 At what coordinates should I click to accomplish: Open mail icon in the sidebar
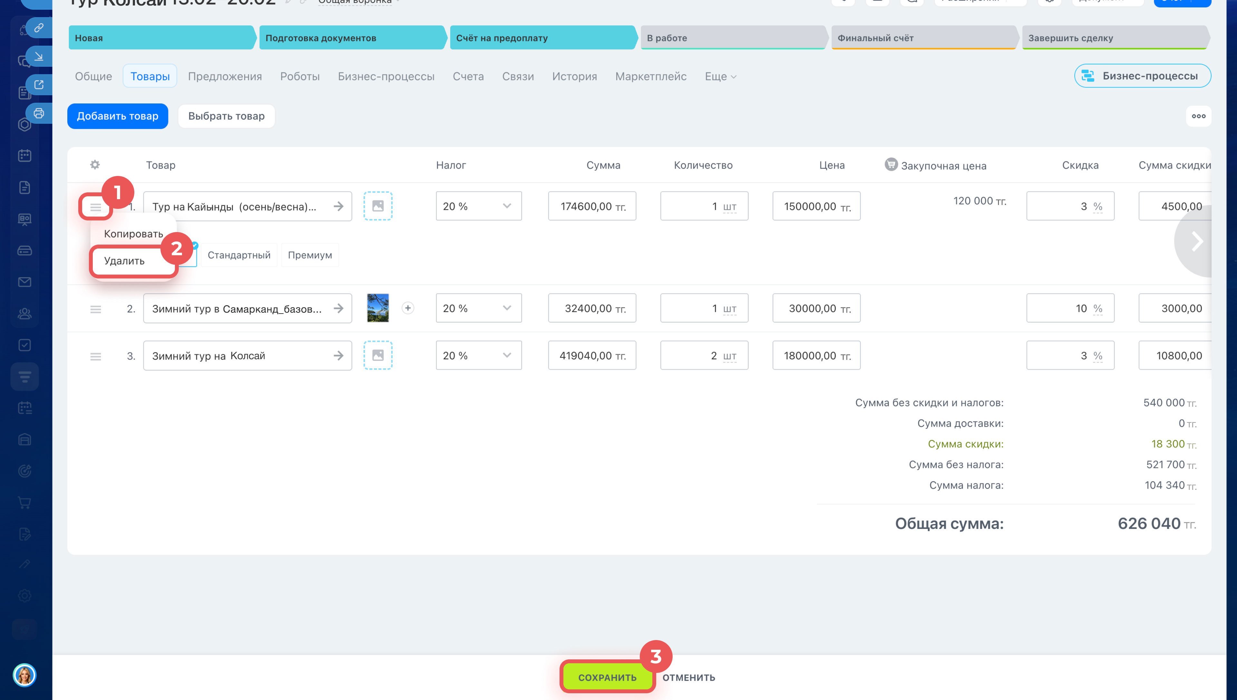coord(24,282)
